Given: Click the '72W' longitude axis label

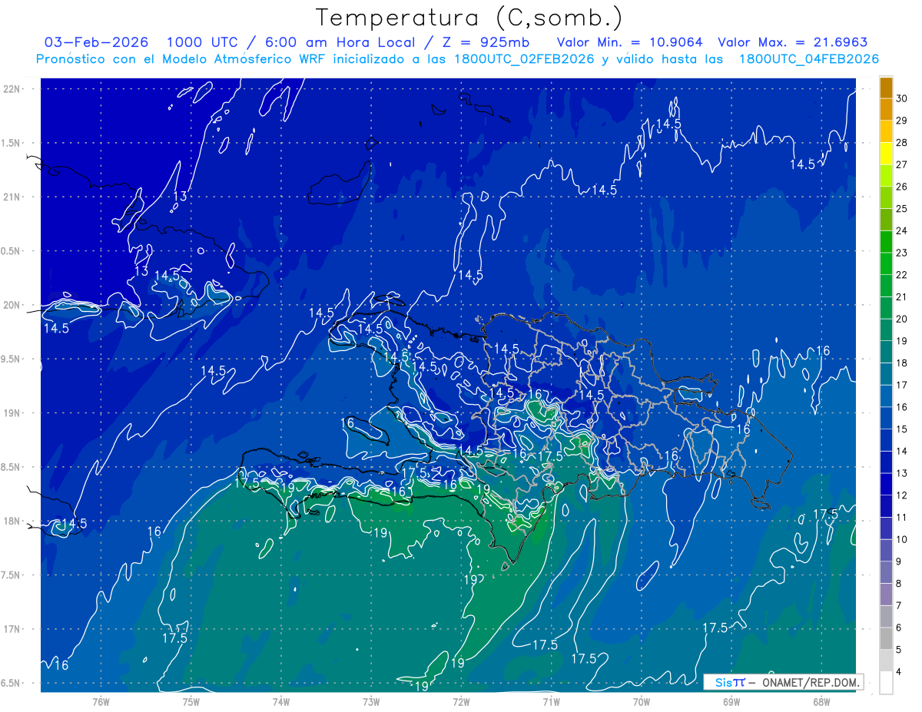Looking at the screenshot, I should pos(461,701).
